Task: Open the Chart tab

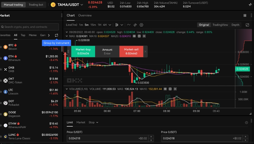Action: click(71, 15)
